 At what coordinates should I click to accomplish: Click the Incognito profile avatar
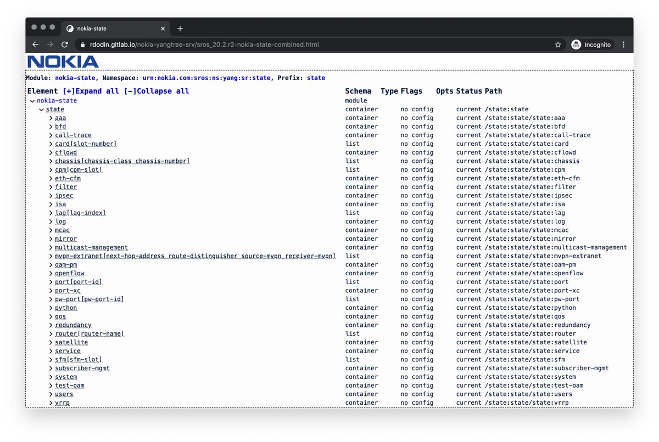[x=576, y=45]
